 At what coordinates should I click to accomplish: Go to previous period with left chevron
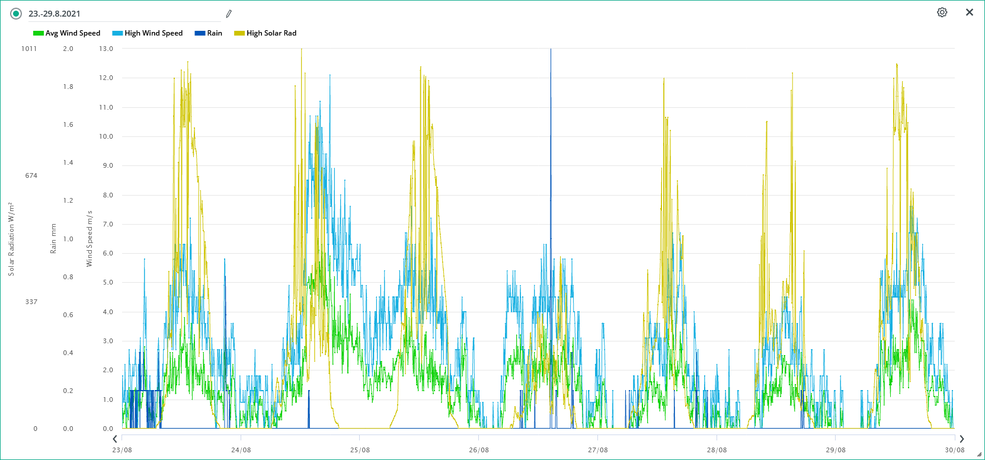pyautogui.click(x=115, y=439)
